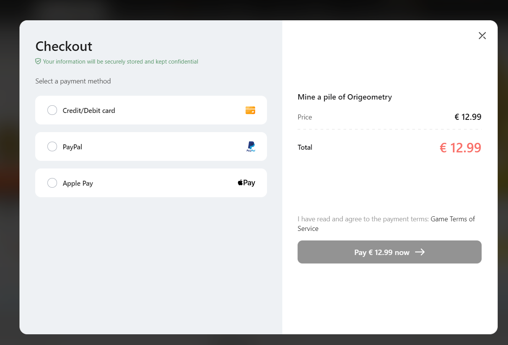Click the PayPal option label
This screenshot has width=508, height=345.
pyautogui.click(x=72, y=147)
